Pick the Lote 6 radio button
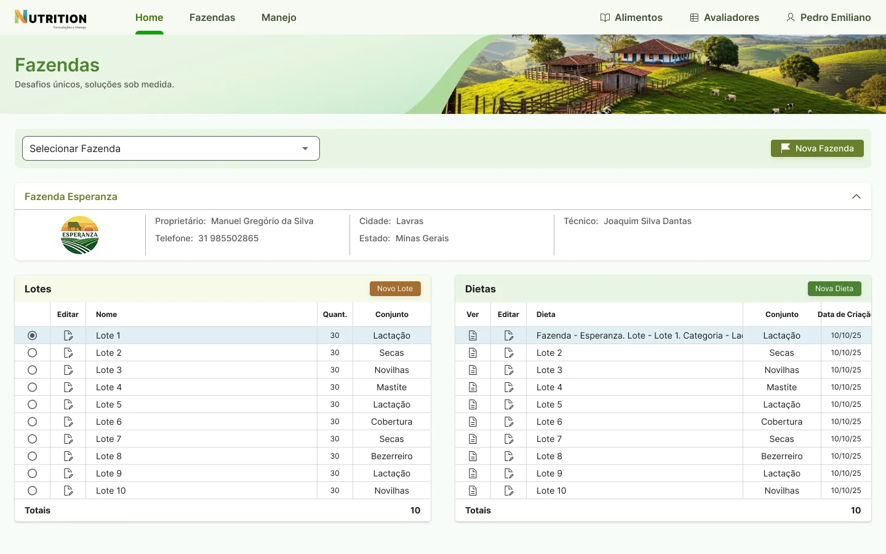 pyautogui.click(x=33, y=422)
